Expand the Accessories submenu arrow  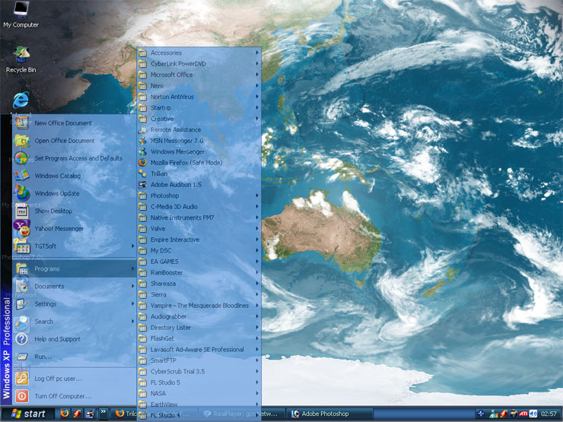coord(257,52)
